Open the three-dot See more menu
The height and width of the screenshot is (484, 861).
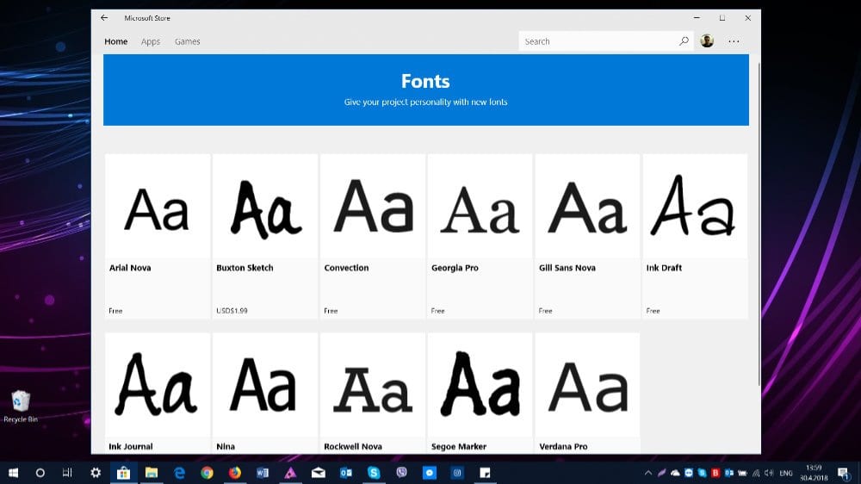(x=734, y=41)
